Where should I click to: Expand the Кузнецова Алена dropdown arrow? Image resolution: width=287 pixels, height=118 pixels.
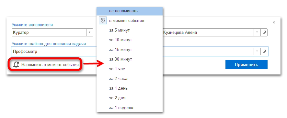pos(257,32)
